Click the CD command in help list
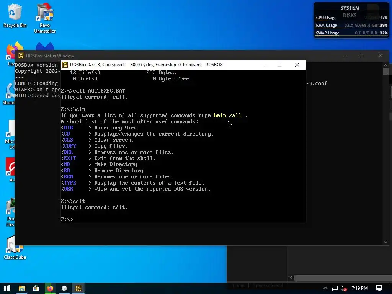The height and width of the screenshot is (294, 392). pyautogui.click(x=67, y=134)
